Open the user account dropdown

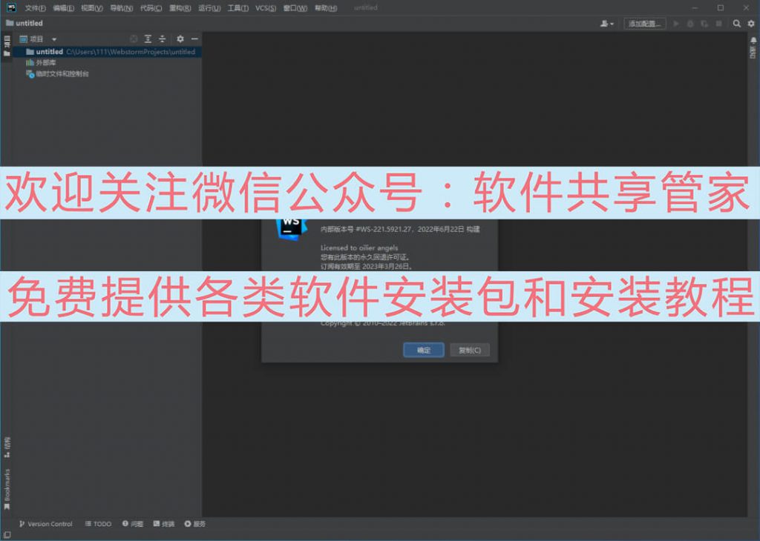pyautogui.click(x=607, y=23)
